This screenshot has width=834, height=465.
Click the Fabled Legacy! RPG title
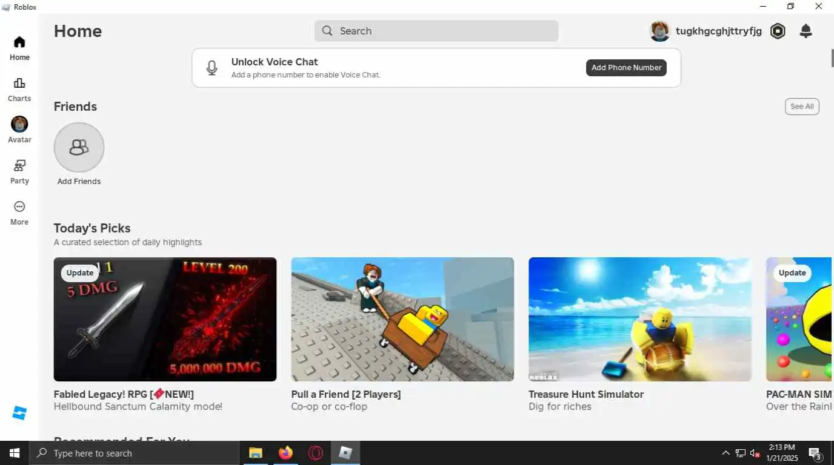pyautogui.click(x=124, y=394)
